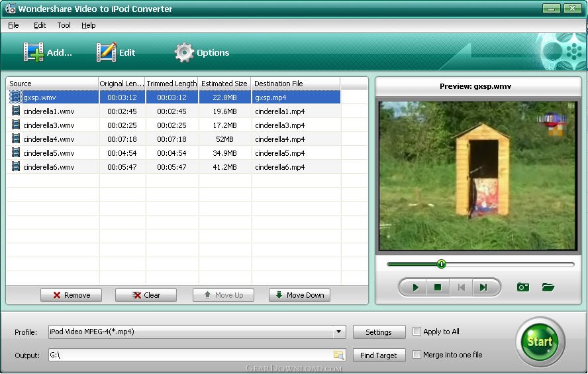This screenshot has width=588, height=374.
Task: Sort by Destination File column header
Action: pyautogui.click(x=295, y=84)
